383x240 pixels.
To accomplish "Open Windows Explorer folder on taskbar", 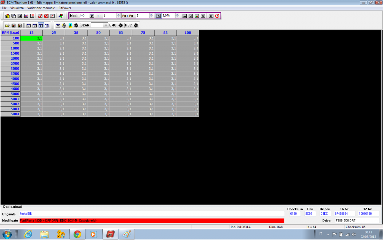I will [44, 234].
